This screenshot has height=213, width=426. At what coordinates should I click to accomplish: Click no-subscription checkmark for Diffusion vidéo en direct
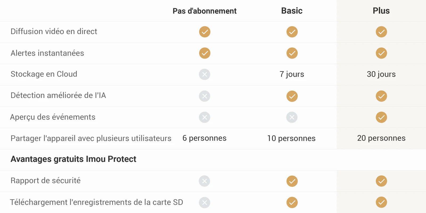point(205,32)
